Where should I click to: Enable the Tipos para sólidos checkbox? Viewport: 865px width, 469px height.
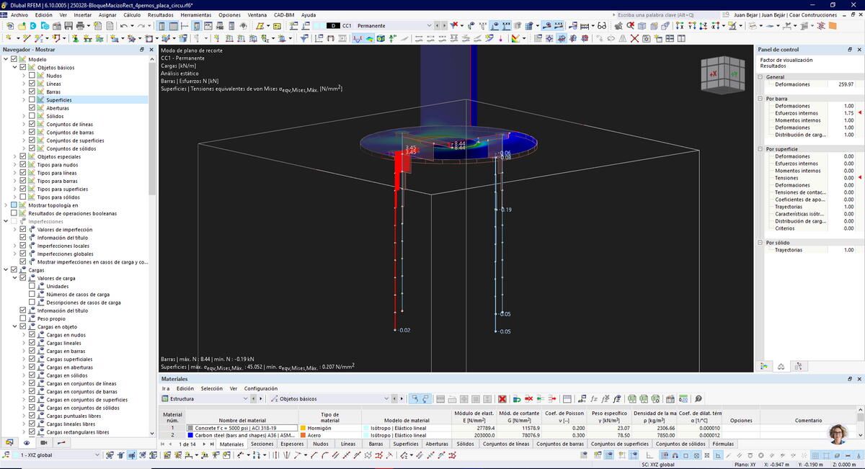(x=23, y=197)
